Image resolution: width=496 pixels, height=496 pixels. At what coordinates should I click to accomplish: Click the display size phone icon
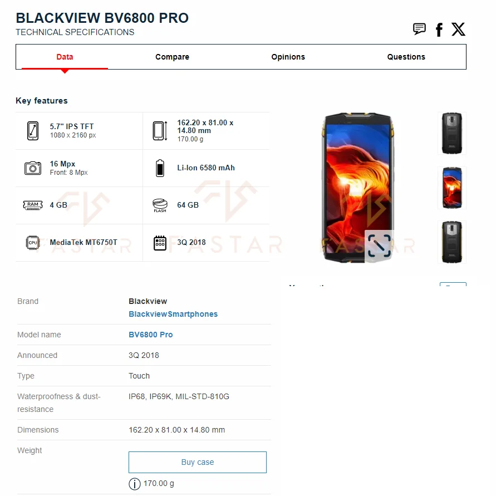33,131
